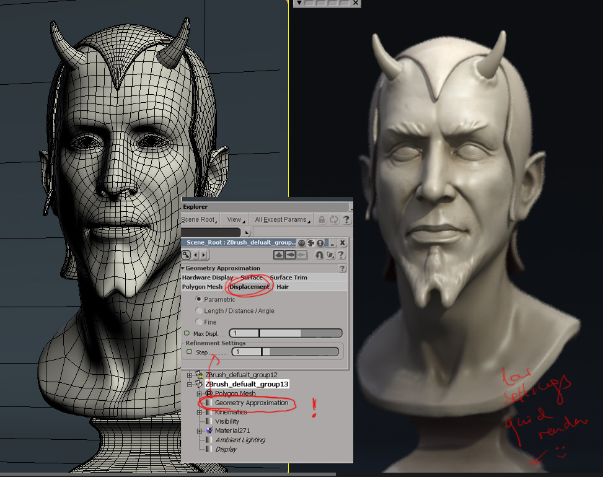Image resolution: width=603 pixels, height=477 pixels.
Task: Open the View menu in Explorer
Action: tap(234, 219)
